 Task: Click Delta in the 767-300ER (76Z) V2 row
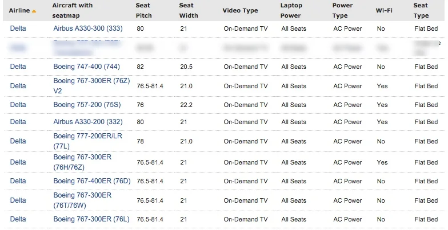coord(18,86)
